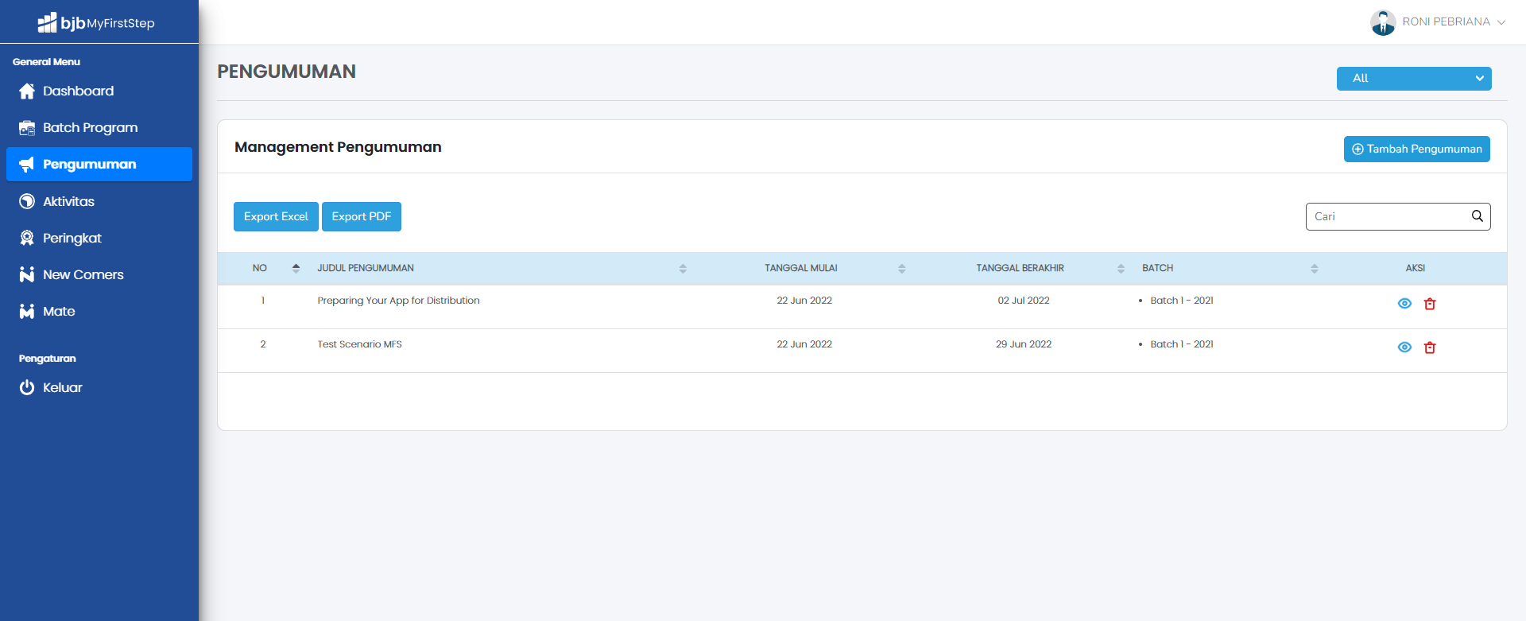Click the PENGUMUMAN page title
1526x621 pixels.
pos(287,72)
